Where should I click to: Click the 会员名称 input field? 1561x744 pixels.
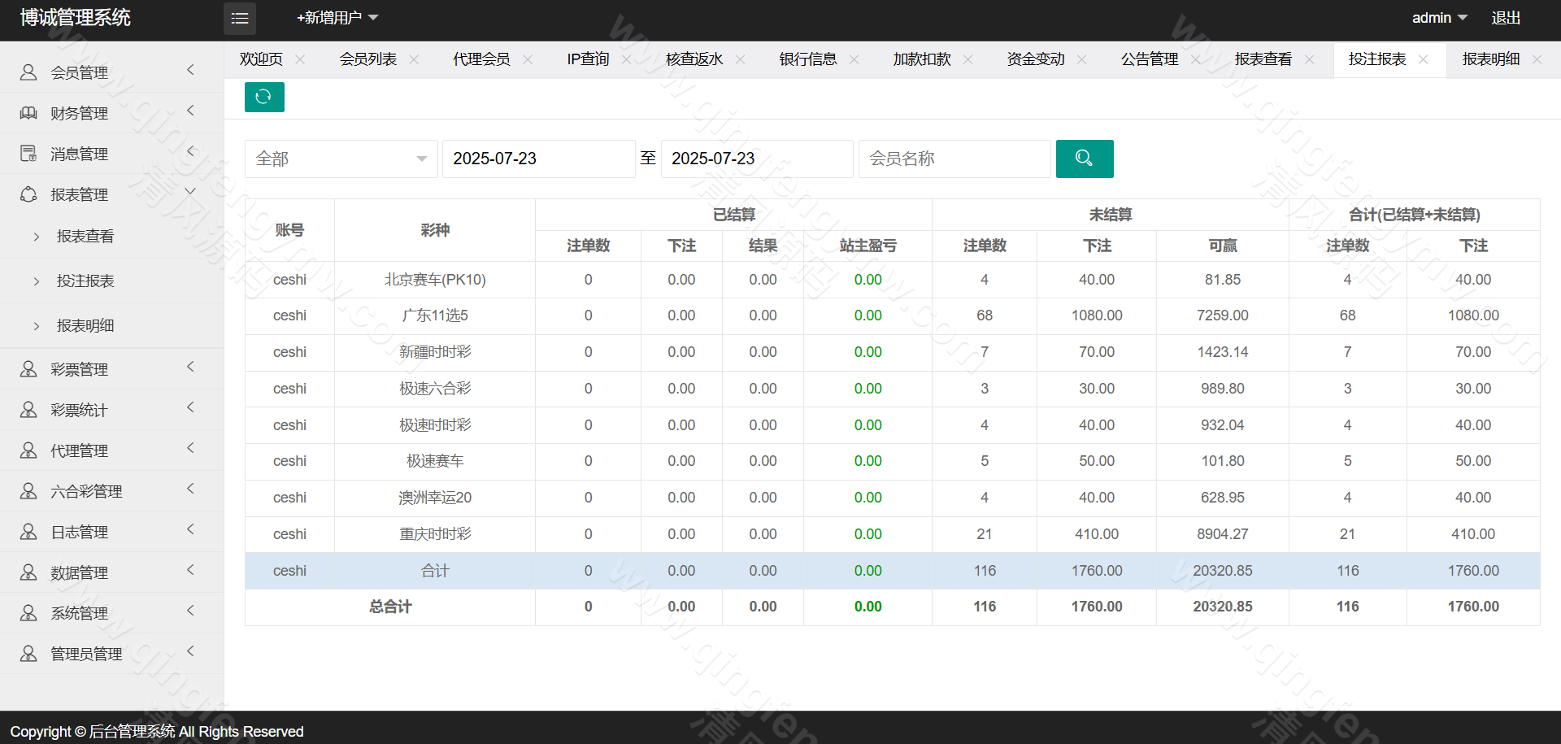(954, 159)
